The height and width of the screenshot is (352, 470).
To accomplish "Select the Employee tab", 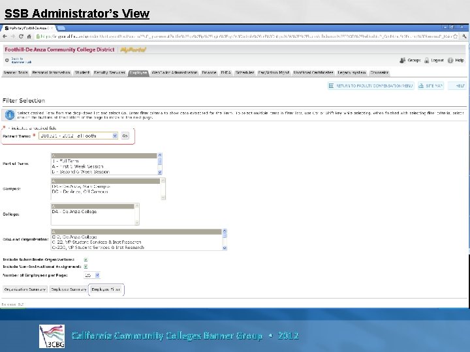I will (138, 73).
